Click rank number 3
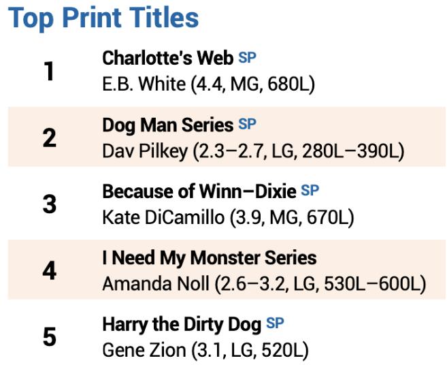Image resolution: width=447 pixels, height=365 pixels. coord(49,204)
